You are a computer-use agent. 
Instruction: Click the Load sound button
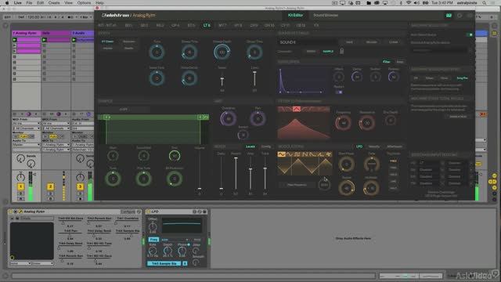[x=350, y=42]
